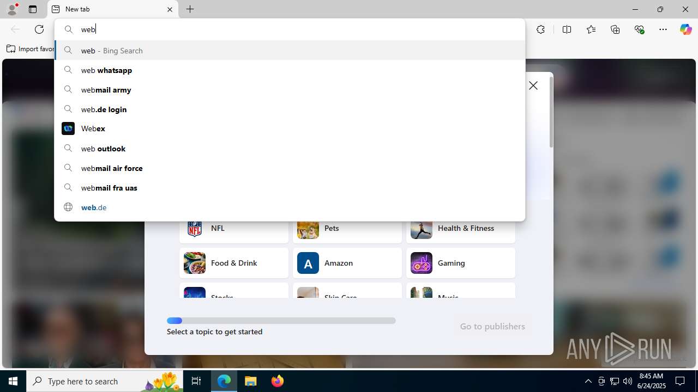Open Browser essentials icon
Image resolution: width=698 pixels, height=392 pixels.
pos(639,29)
